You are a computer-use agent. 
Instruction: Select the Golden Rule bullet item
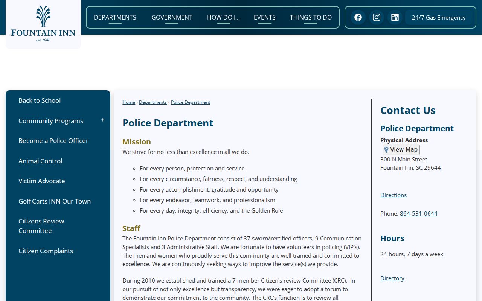pyautogui.click(x=211, y=211)
